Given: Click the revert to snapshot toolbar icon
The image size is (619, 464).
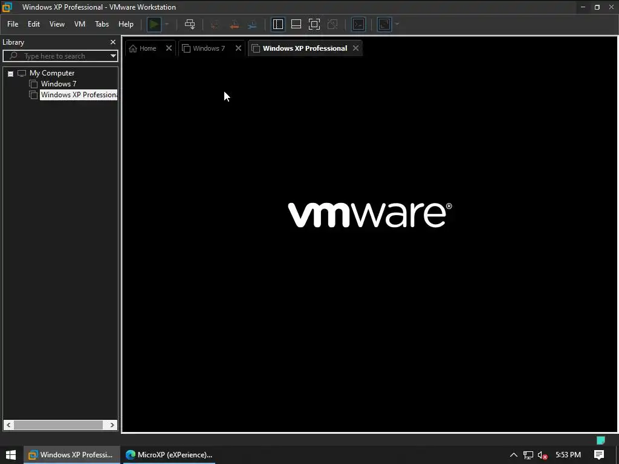Looking at the screenshot, I should point(234,24).
